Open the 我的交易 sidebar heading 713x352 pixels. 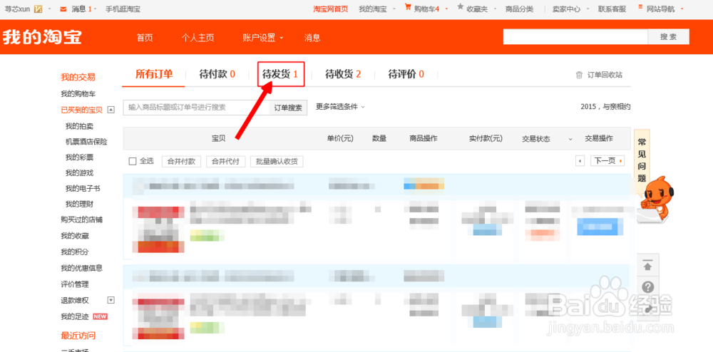78,77
